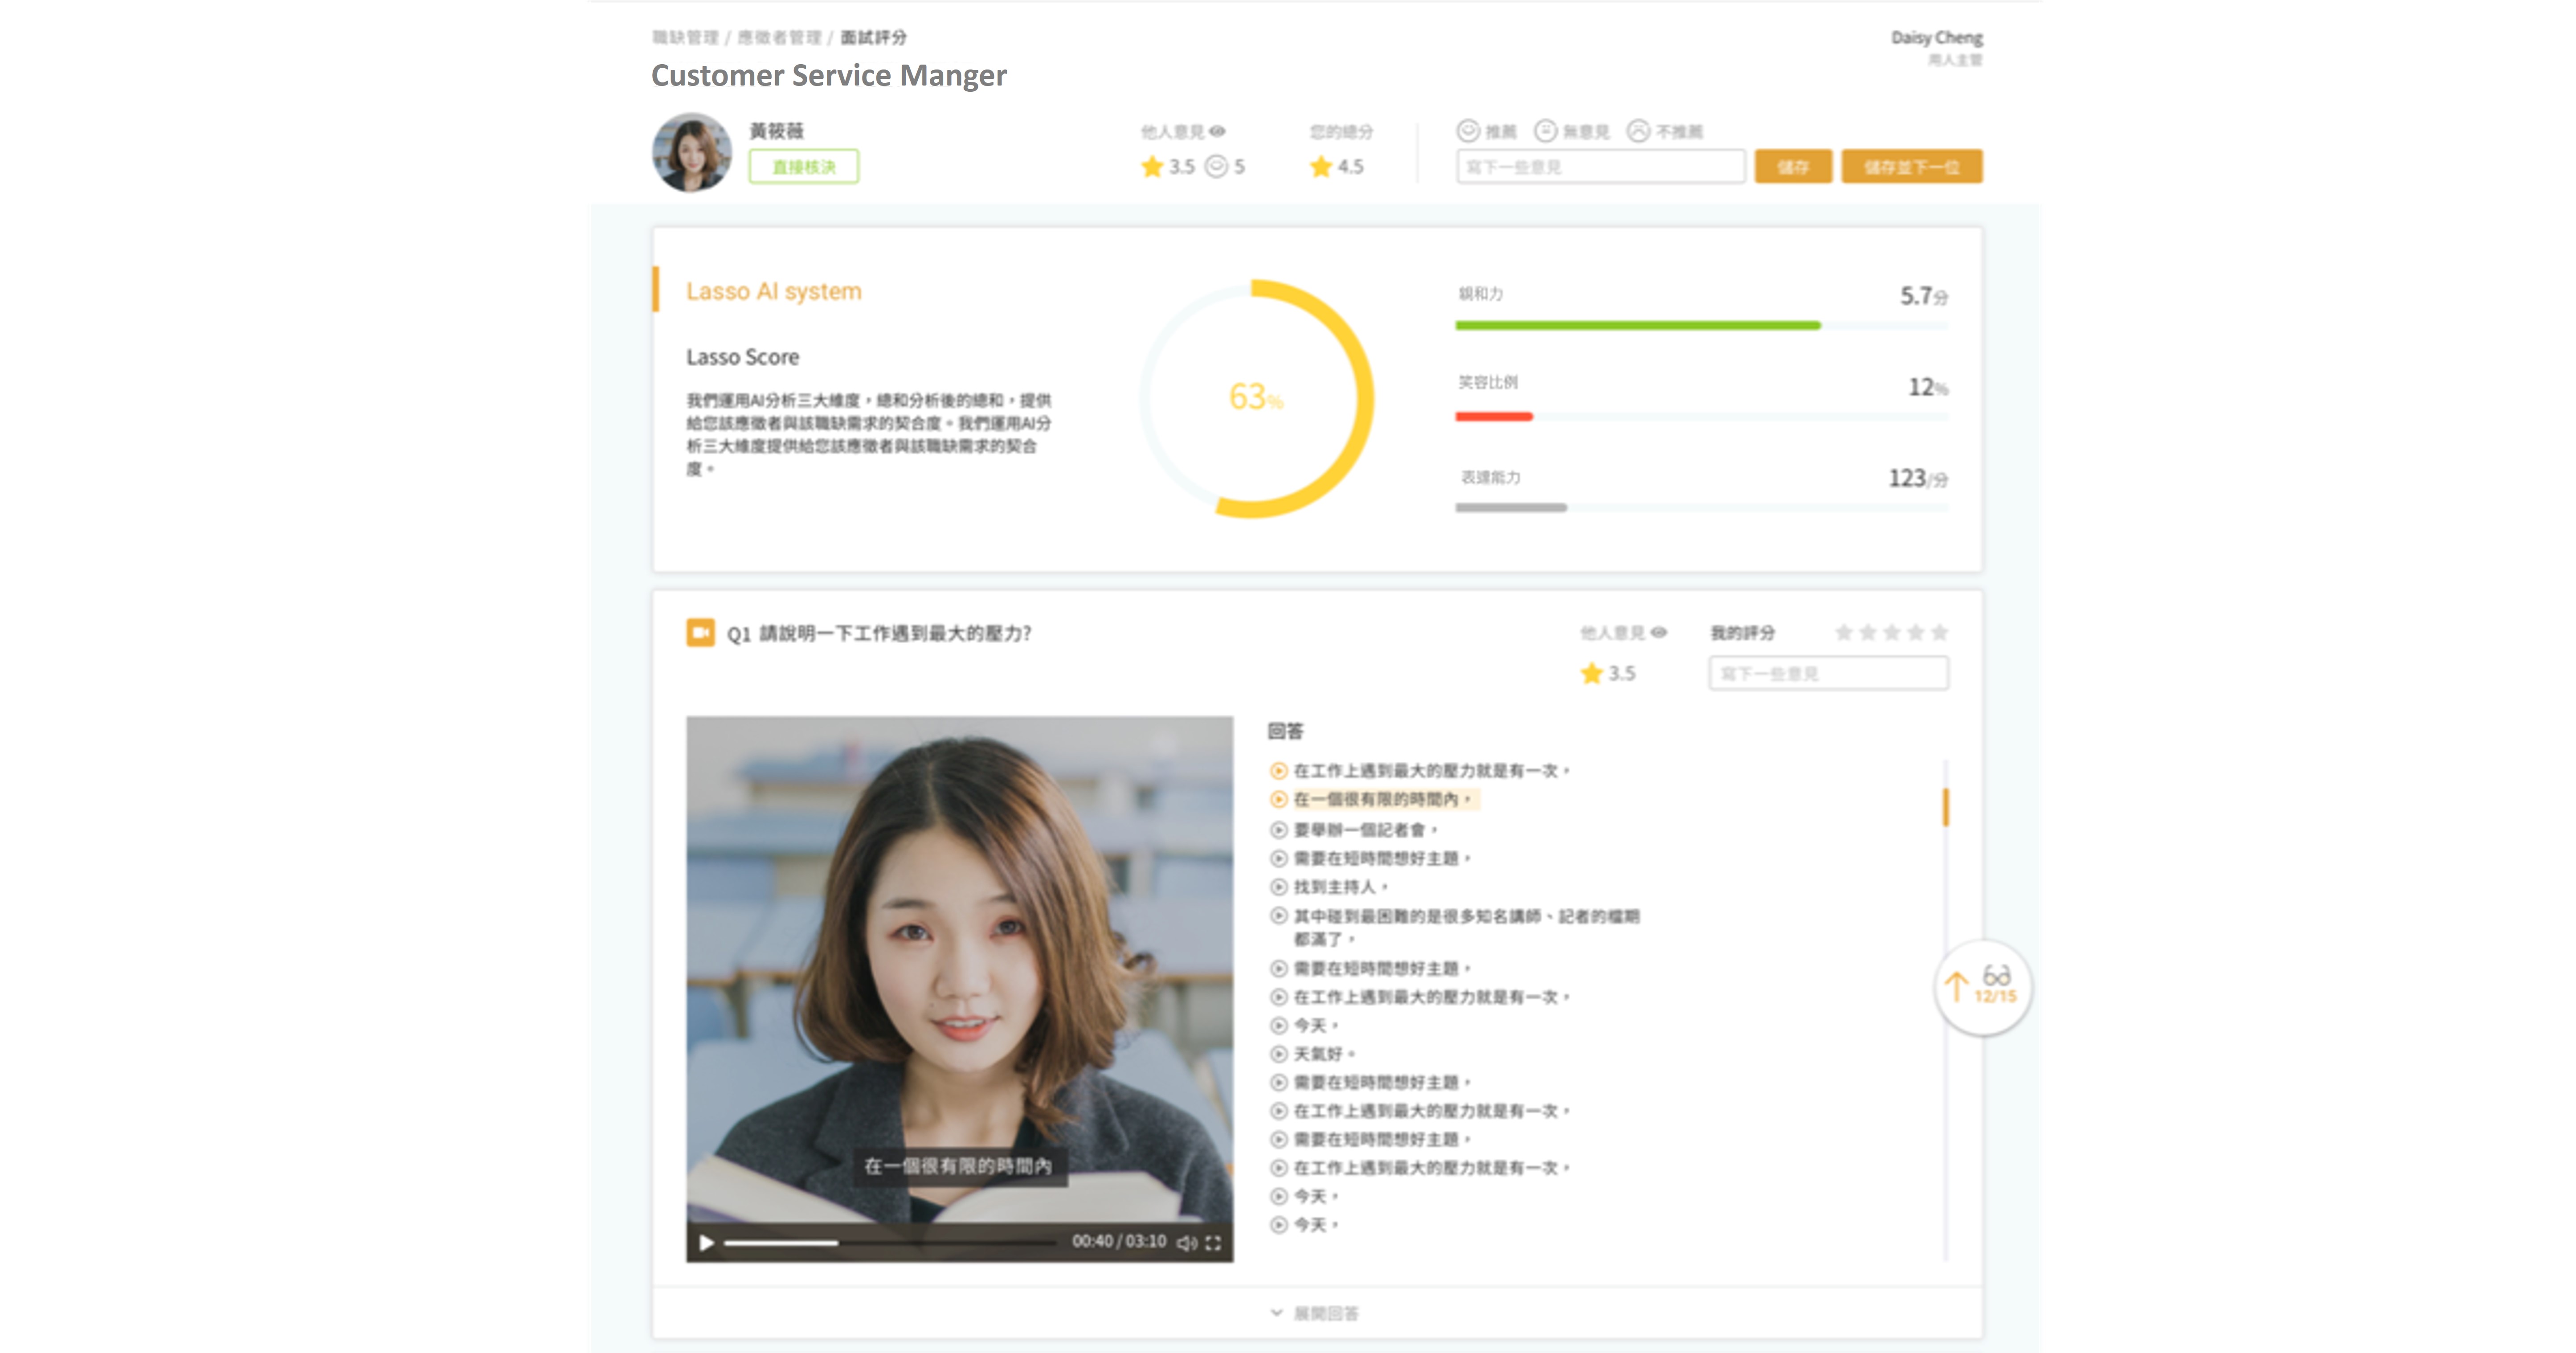Rate Q1 with the fifth star
Screen dimensions: 2576x1353
point(1940,632)
